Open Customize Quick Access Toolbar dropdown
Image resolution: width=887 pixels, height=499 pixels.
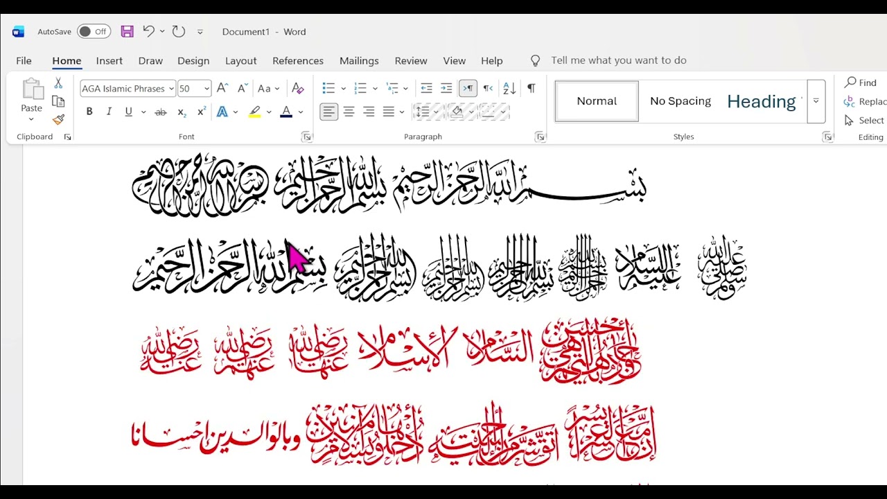(x=200, y=32)
